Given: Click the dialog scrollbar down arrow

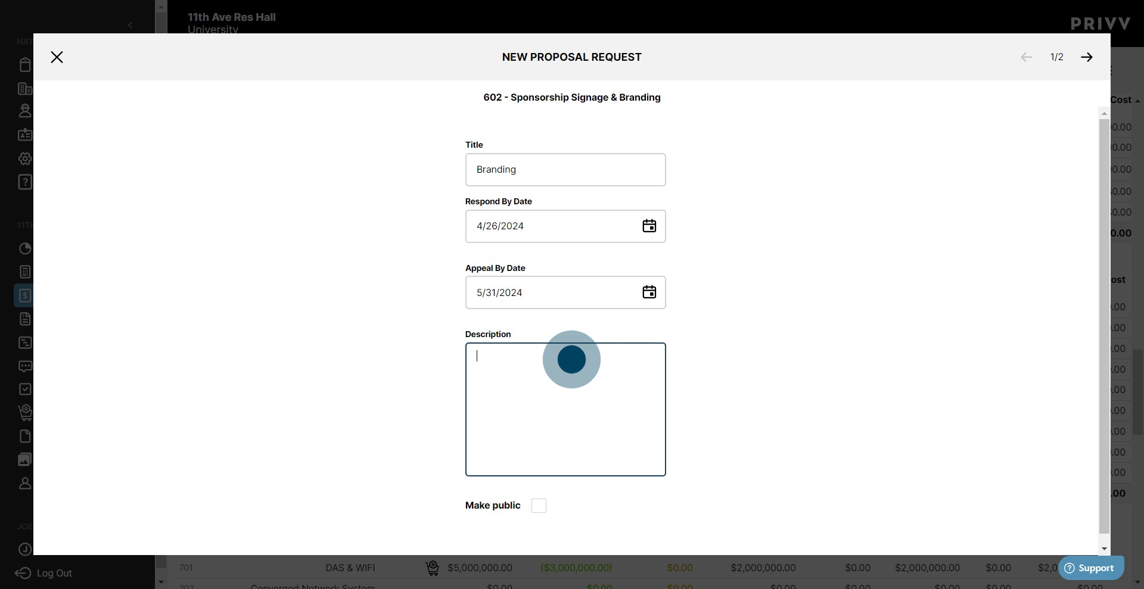Looking at the screenshot, I should [x=1104, y=549].
